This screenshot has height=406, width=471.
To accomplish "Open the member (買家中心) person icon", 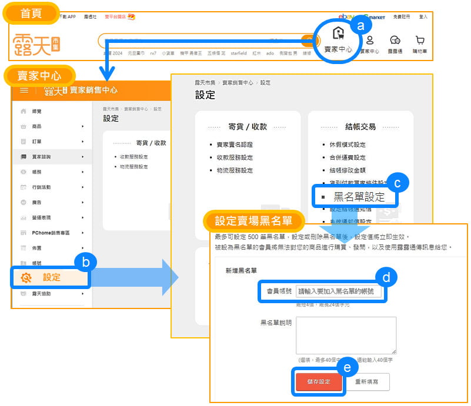I will tap(370, 41).
